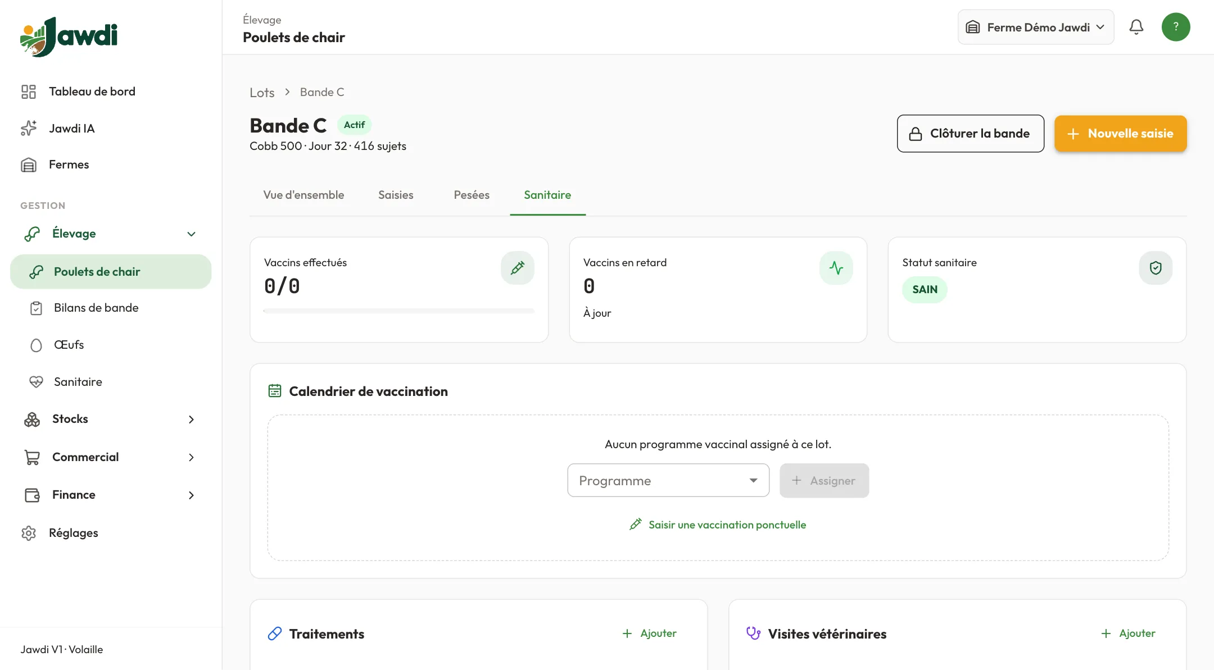Click the Vaccins effectués progress bar
The height and width of the screenshot is (670, 1214).
pyautogui.click(x=399, y=311)
